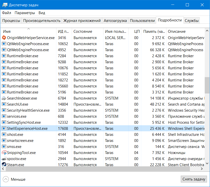Click the SearchIndexer.exe magnifier icon
The width and height of the screenshot is (210, 187).
(4, 98)
